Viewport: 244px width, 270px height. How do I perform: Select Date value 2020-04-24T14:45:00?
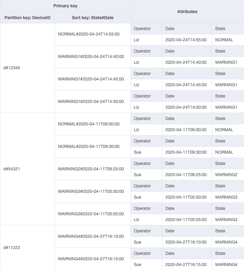(186, 85)
